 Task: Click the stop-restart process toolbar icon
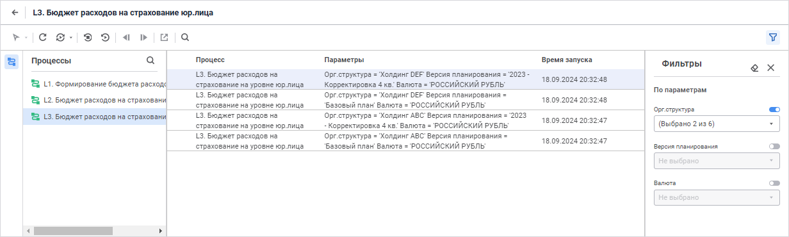tap(88, 37)
